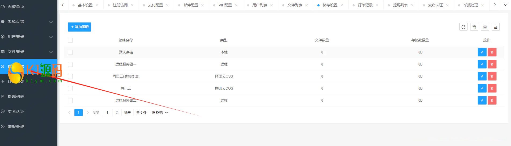Open 面板首页 in the sidebar
Image resolution: width=511 pixels, height=146 pixels.
click(x=28, y=7)
